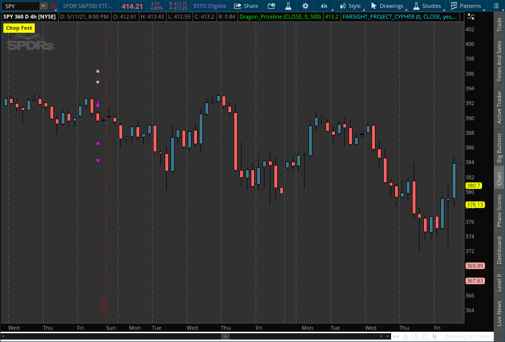Click the chart settings gear icon
This screenshot has height=342, width=505.
pos(306,6)
